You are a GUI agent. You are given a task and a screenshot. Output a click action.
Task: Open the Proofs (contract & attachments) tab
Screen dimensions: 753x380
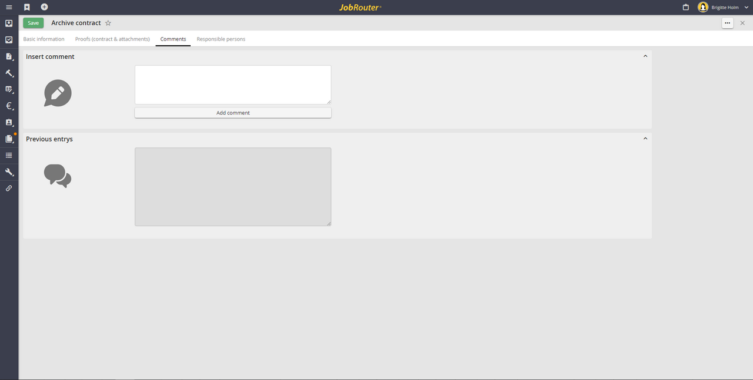click(112, 39)
